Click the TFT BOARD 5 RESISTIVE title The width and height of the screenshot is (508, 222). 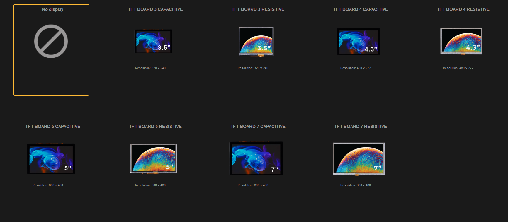[x=155, y=127]
